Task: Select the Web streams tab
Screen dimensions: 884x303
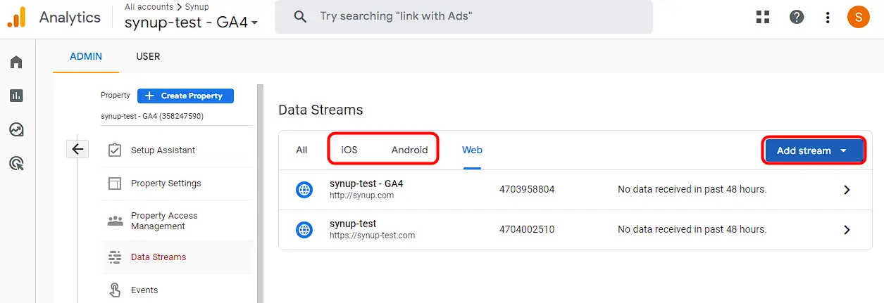Action: 472,150
